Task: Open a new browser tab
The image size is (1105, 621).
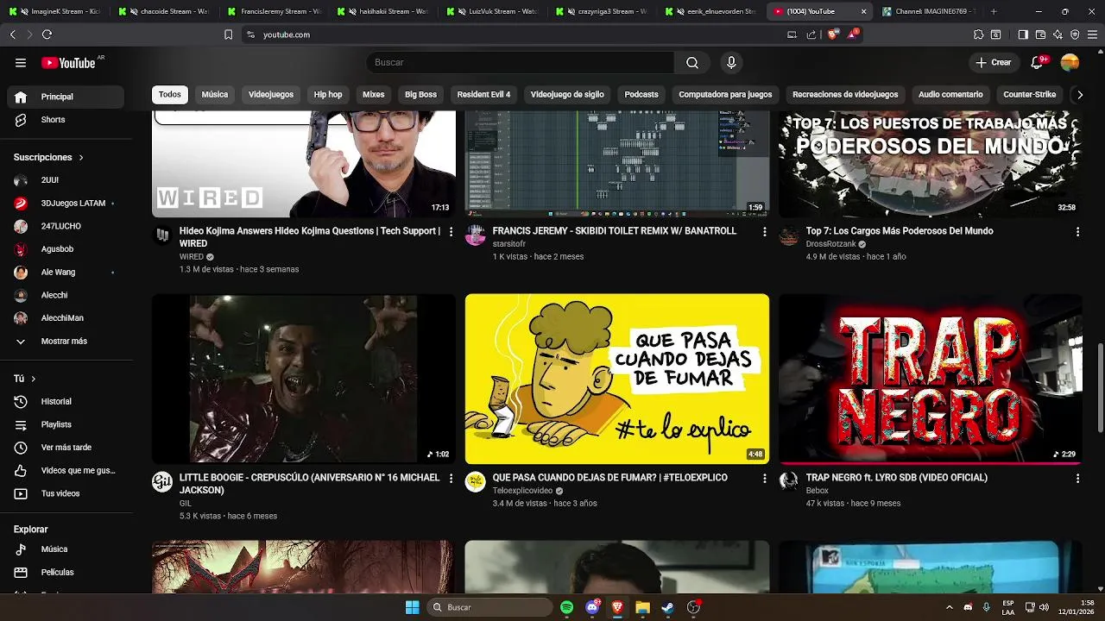Action: pyautogui.click(x=994, y=11)
